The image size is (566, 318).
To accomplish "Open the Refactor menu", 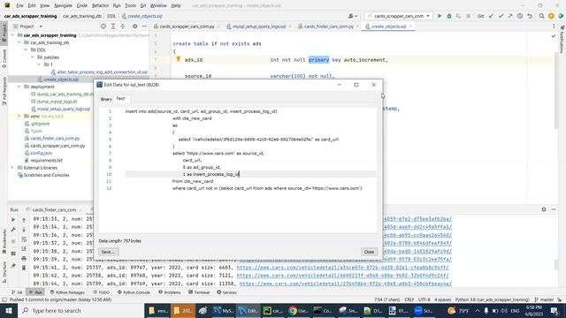I will pyautogui.click(x=100, y=6).
